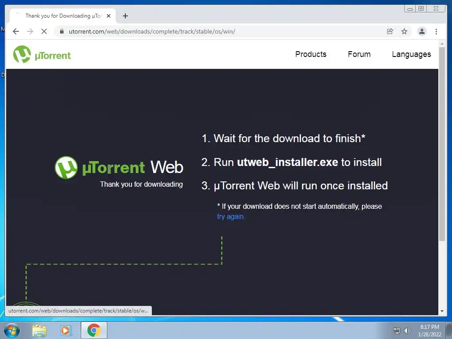Click 'Thank you for downloading' text
Screen dimensions: 452x339
[141, 185]
